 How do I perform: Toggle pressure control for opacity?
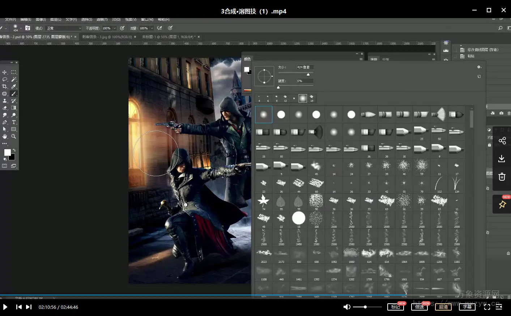(123, 28)
